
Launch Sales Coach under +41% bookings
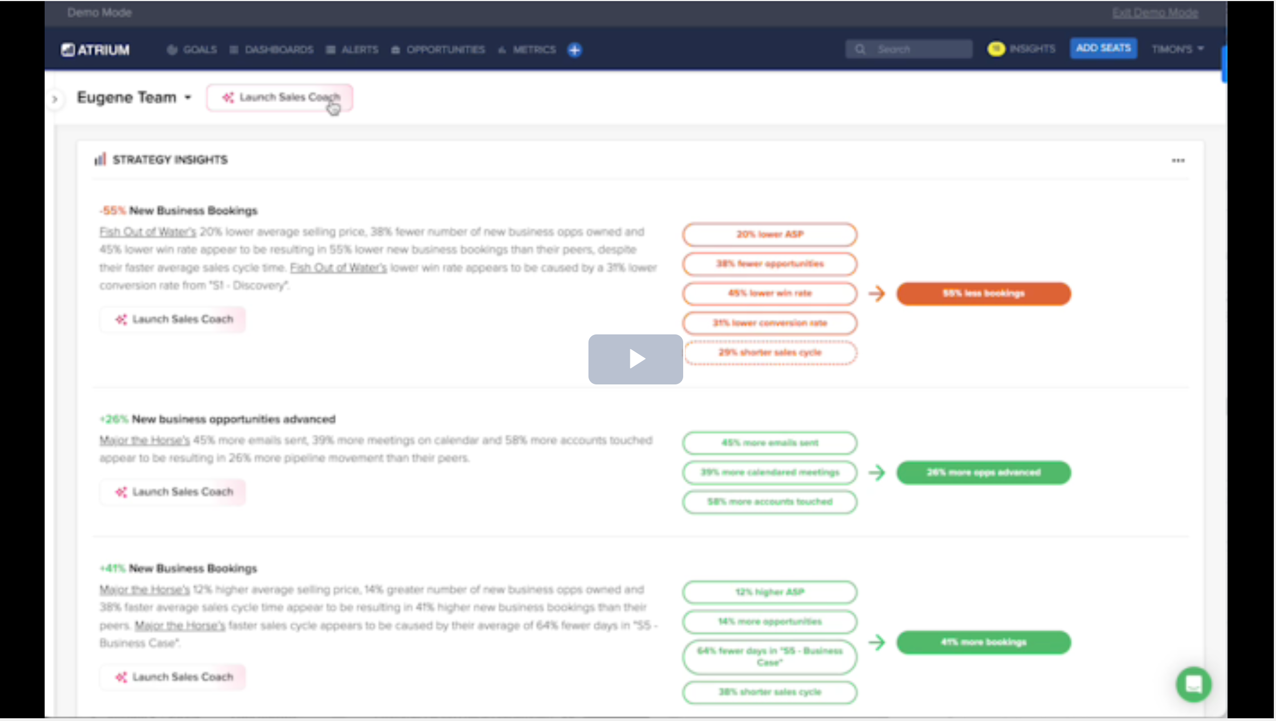coord(173,677)
